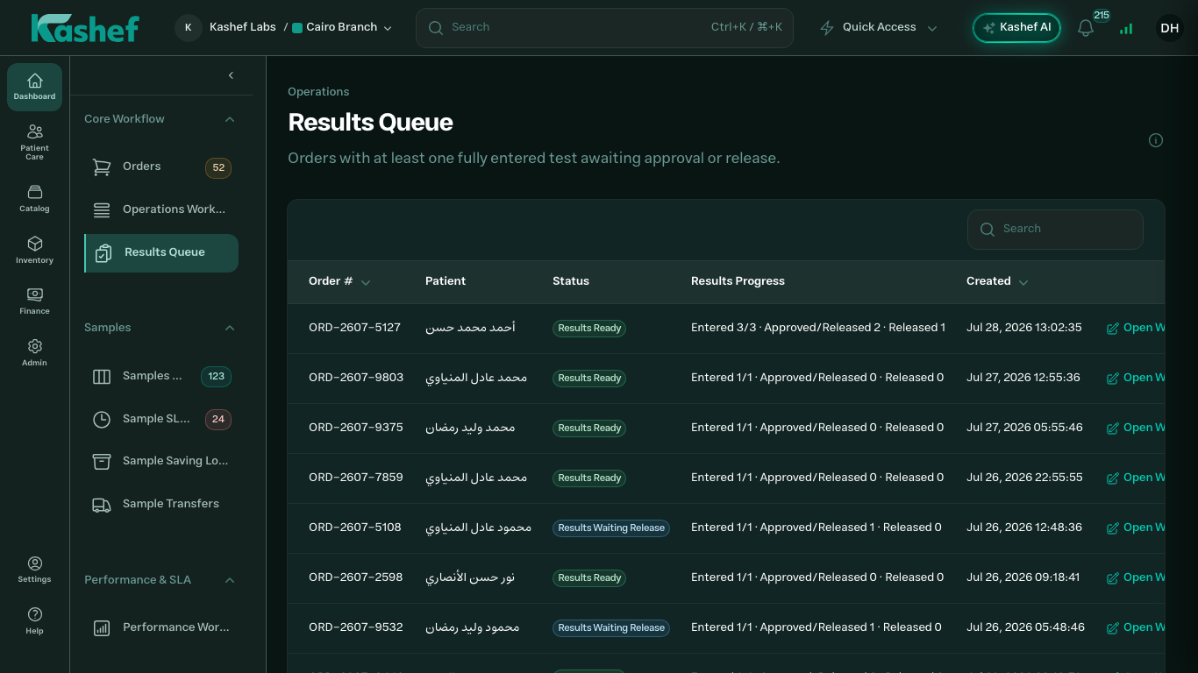Click the Sample SLA count badge 24
This screenshot has height=673, width=1198.
pos(218,420)
